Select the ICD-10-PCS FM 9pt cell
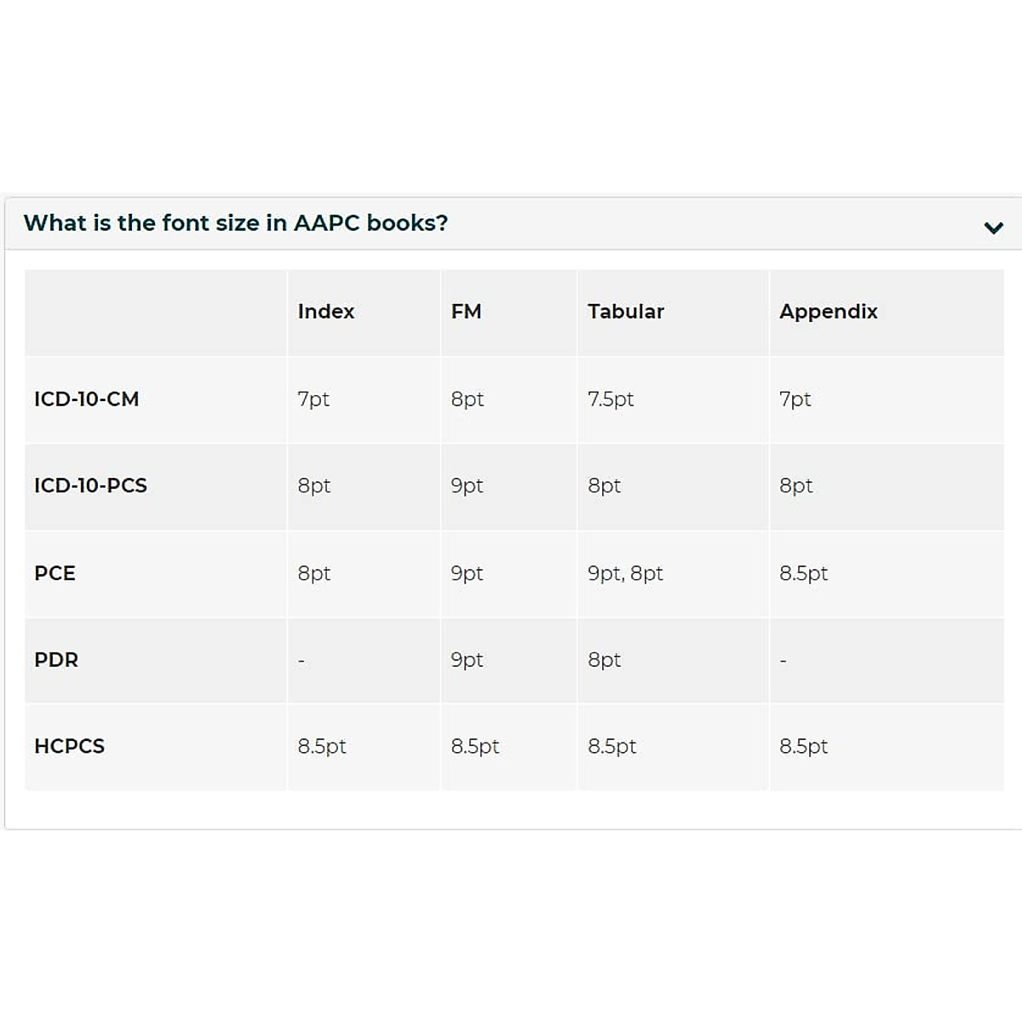1022x1022 pixels. [x=467, y=485]
